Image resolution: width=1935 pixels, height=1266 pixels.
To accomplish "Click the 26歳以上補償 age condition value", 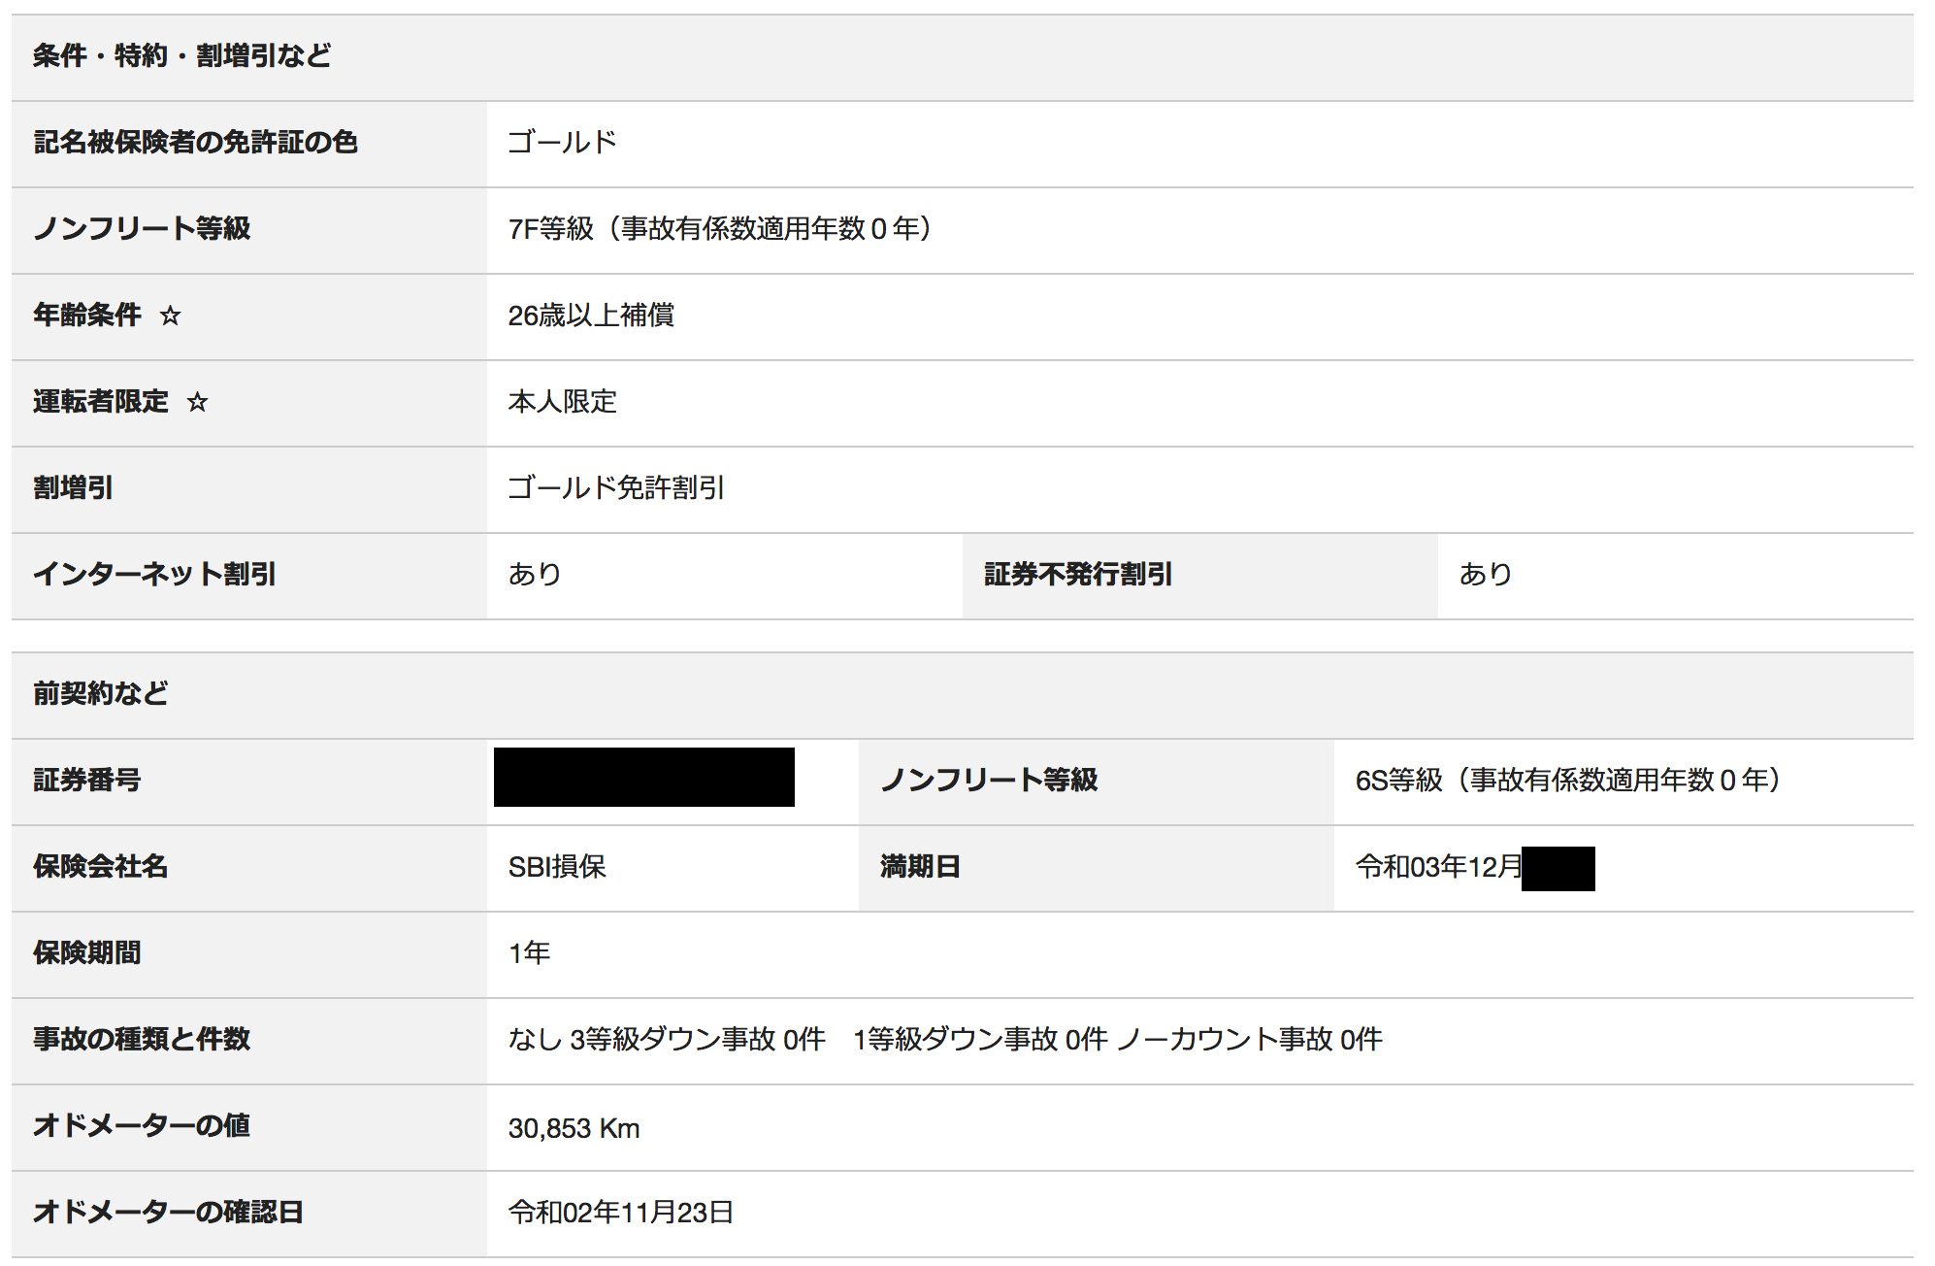I will pyautogui.click(x=591, y=316).
